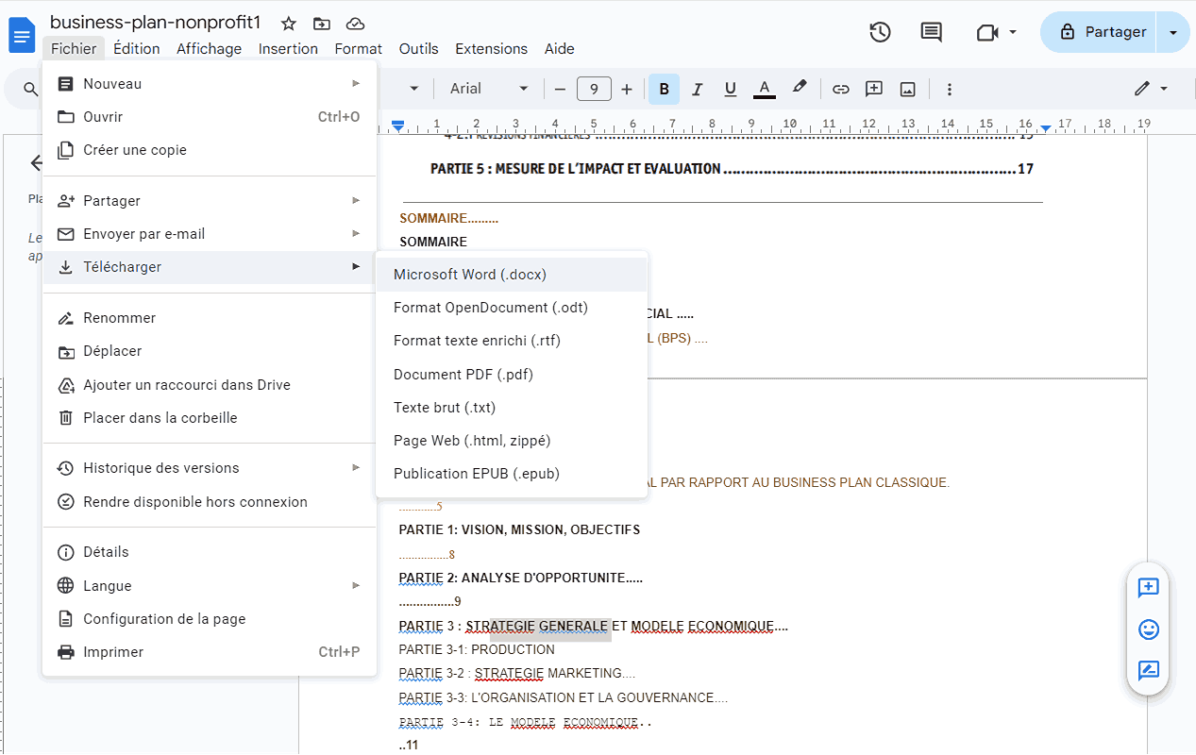Decrease font size with minus button
1196x755 pixels.
pos(560,90)
